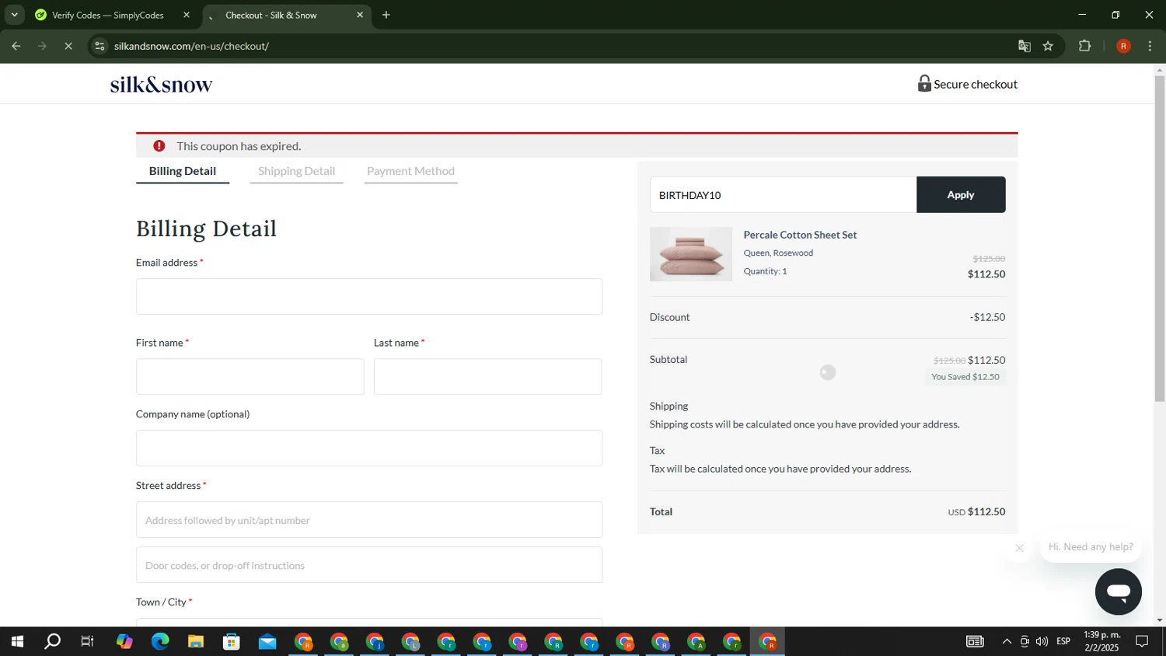Open the Windows Start menu
Viewport: 1166px width, 656px height.
coord(17,642)
